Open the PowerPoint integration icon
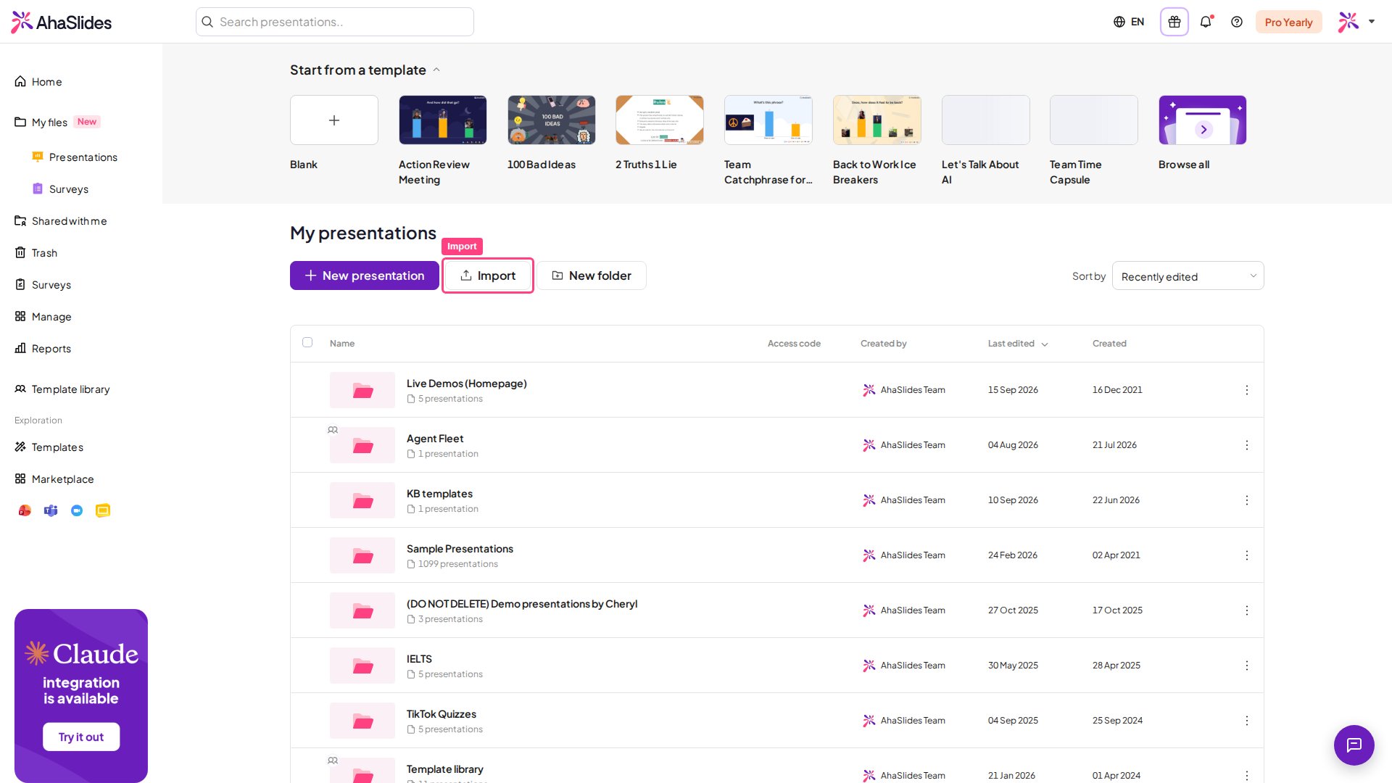Screen dimensions: 1392x783 click(x=25, y=511)
